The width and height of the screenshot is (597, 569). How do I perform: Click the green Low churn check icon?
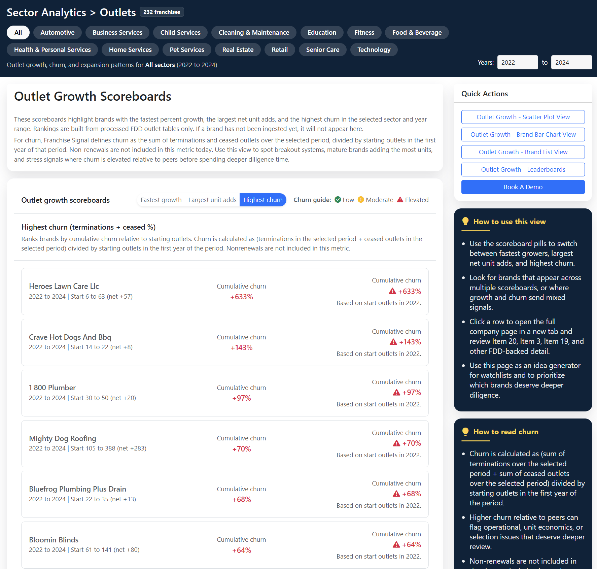coord(338,200)
